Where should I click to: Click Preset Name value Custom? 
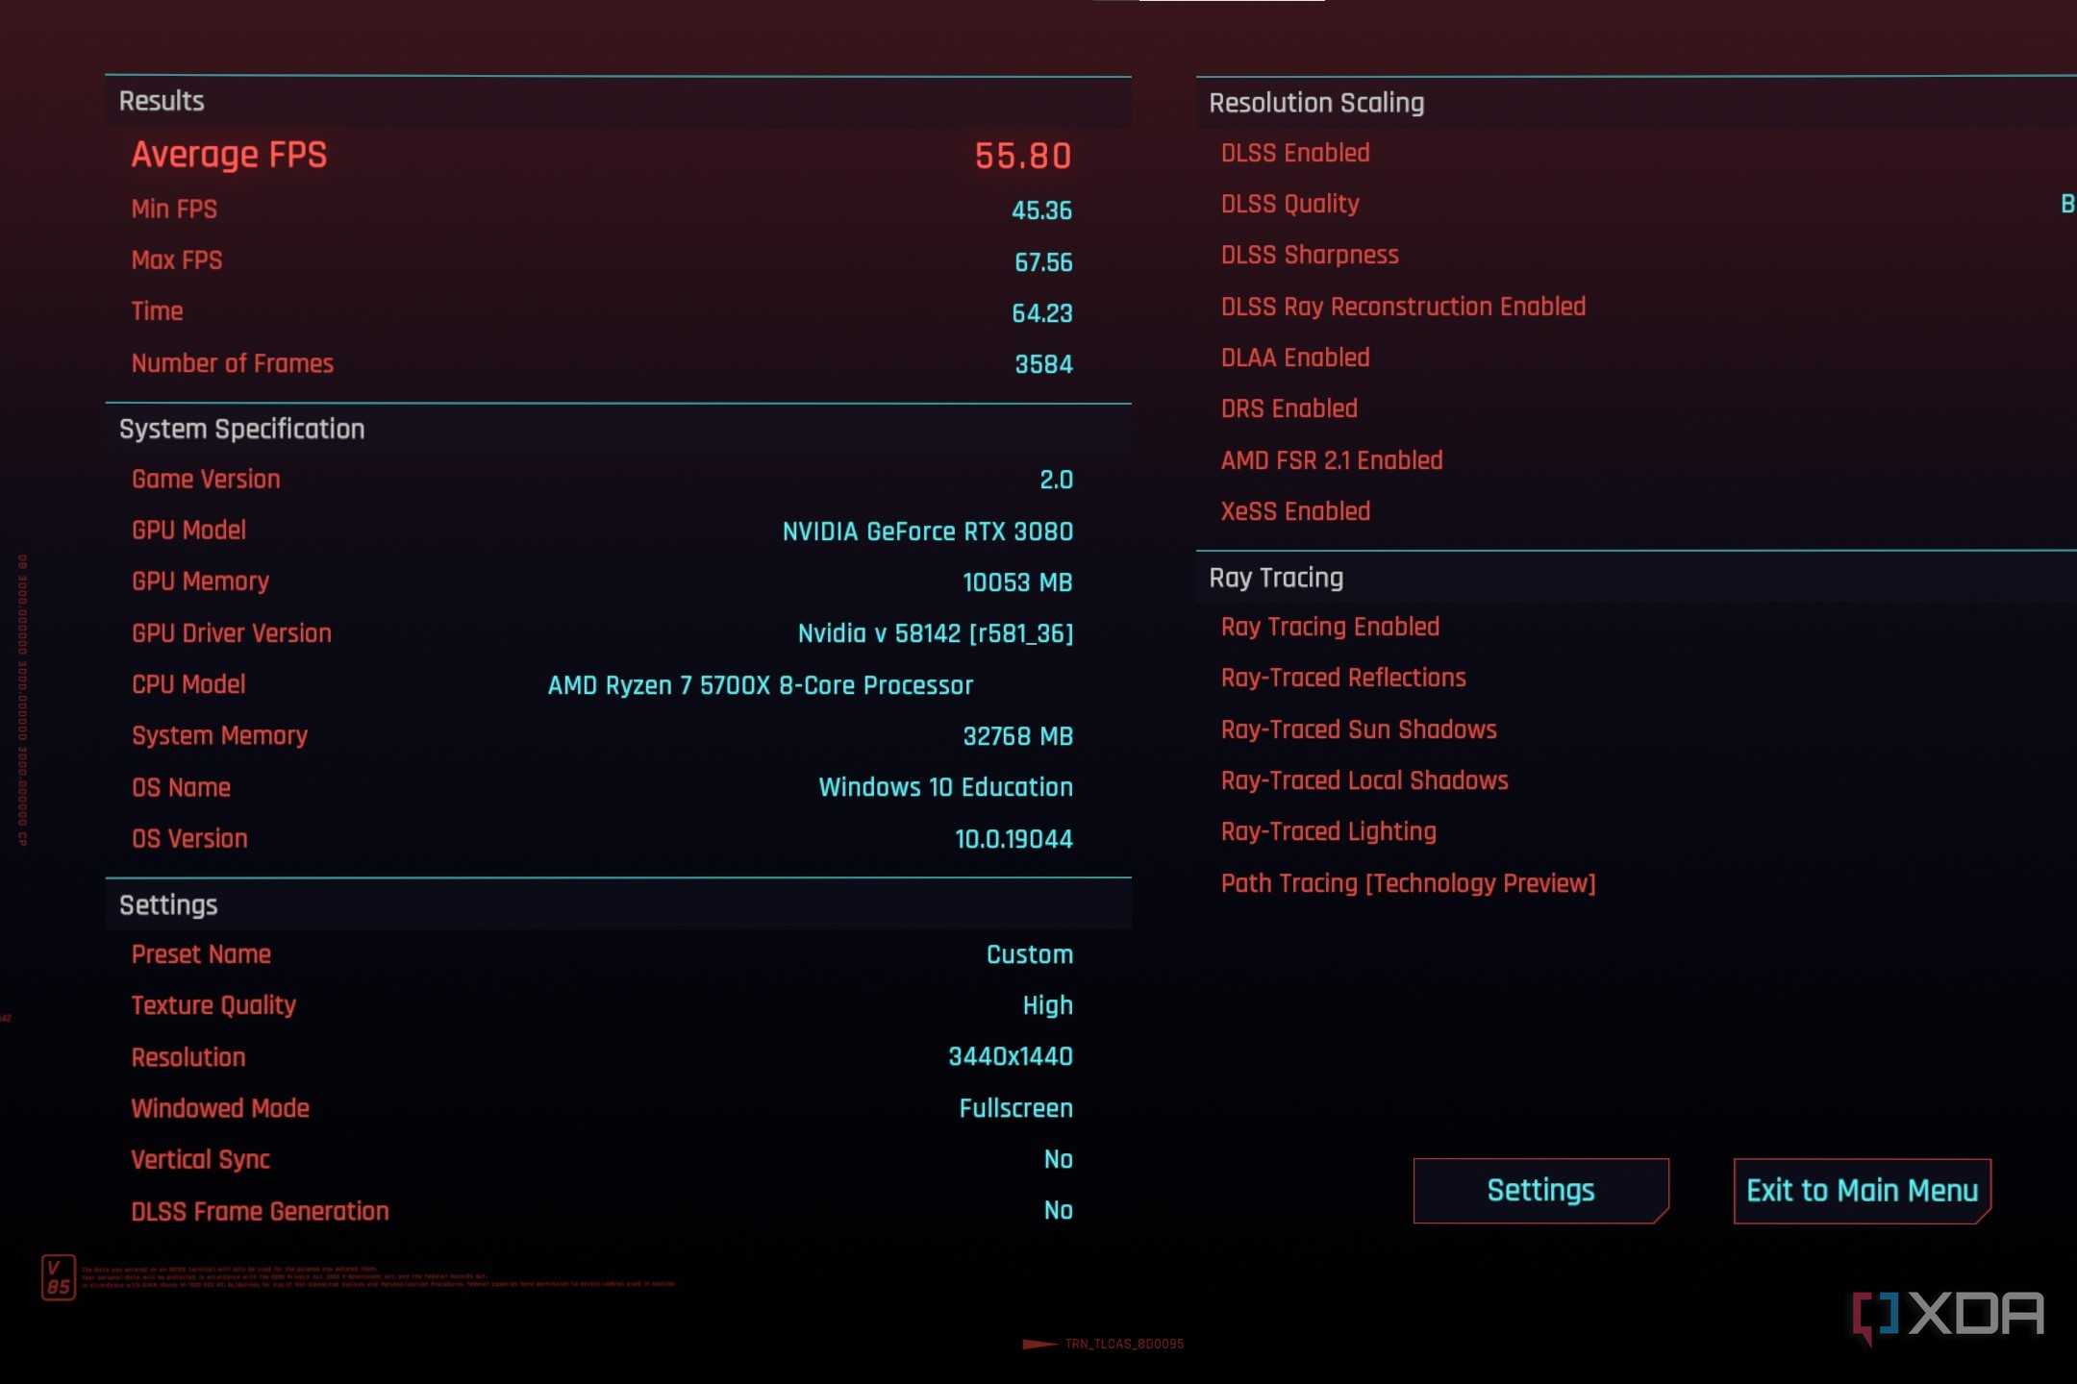click(1029, 954)
